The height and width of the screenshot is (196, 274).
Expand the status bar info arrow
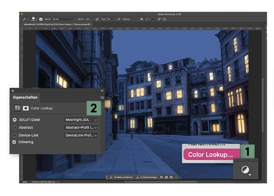point(58,182)
